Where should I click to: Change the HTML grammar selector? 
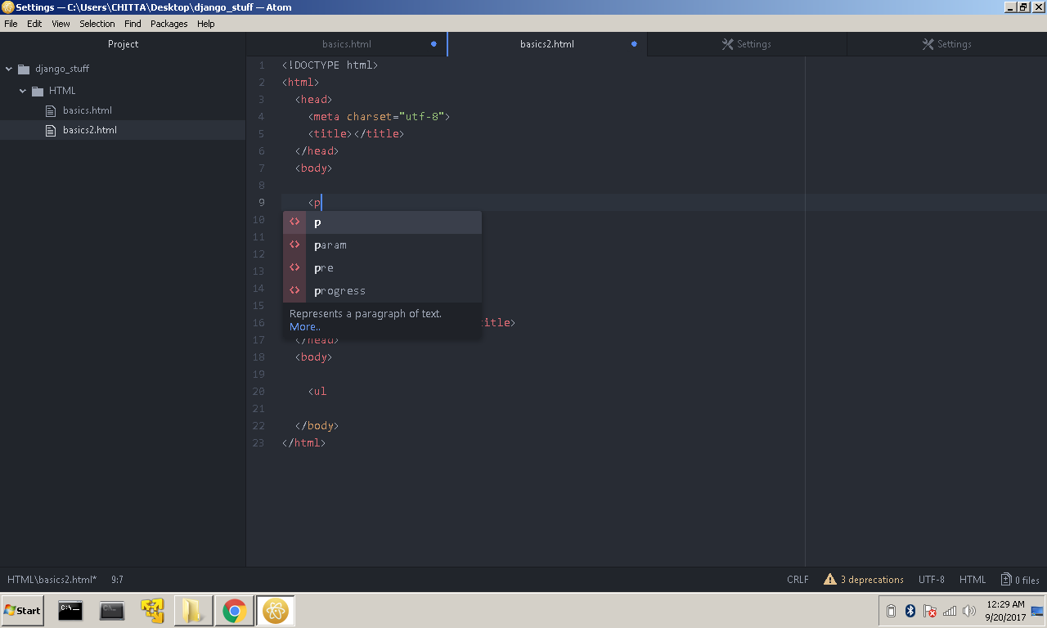point(973,580)
